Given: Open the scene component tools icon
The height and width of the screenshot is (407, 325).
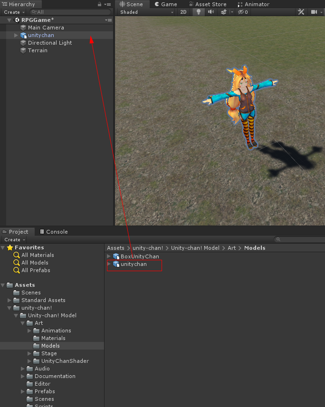Looking at the screenshot, I should pyautogui.click(x=301, y=12).
